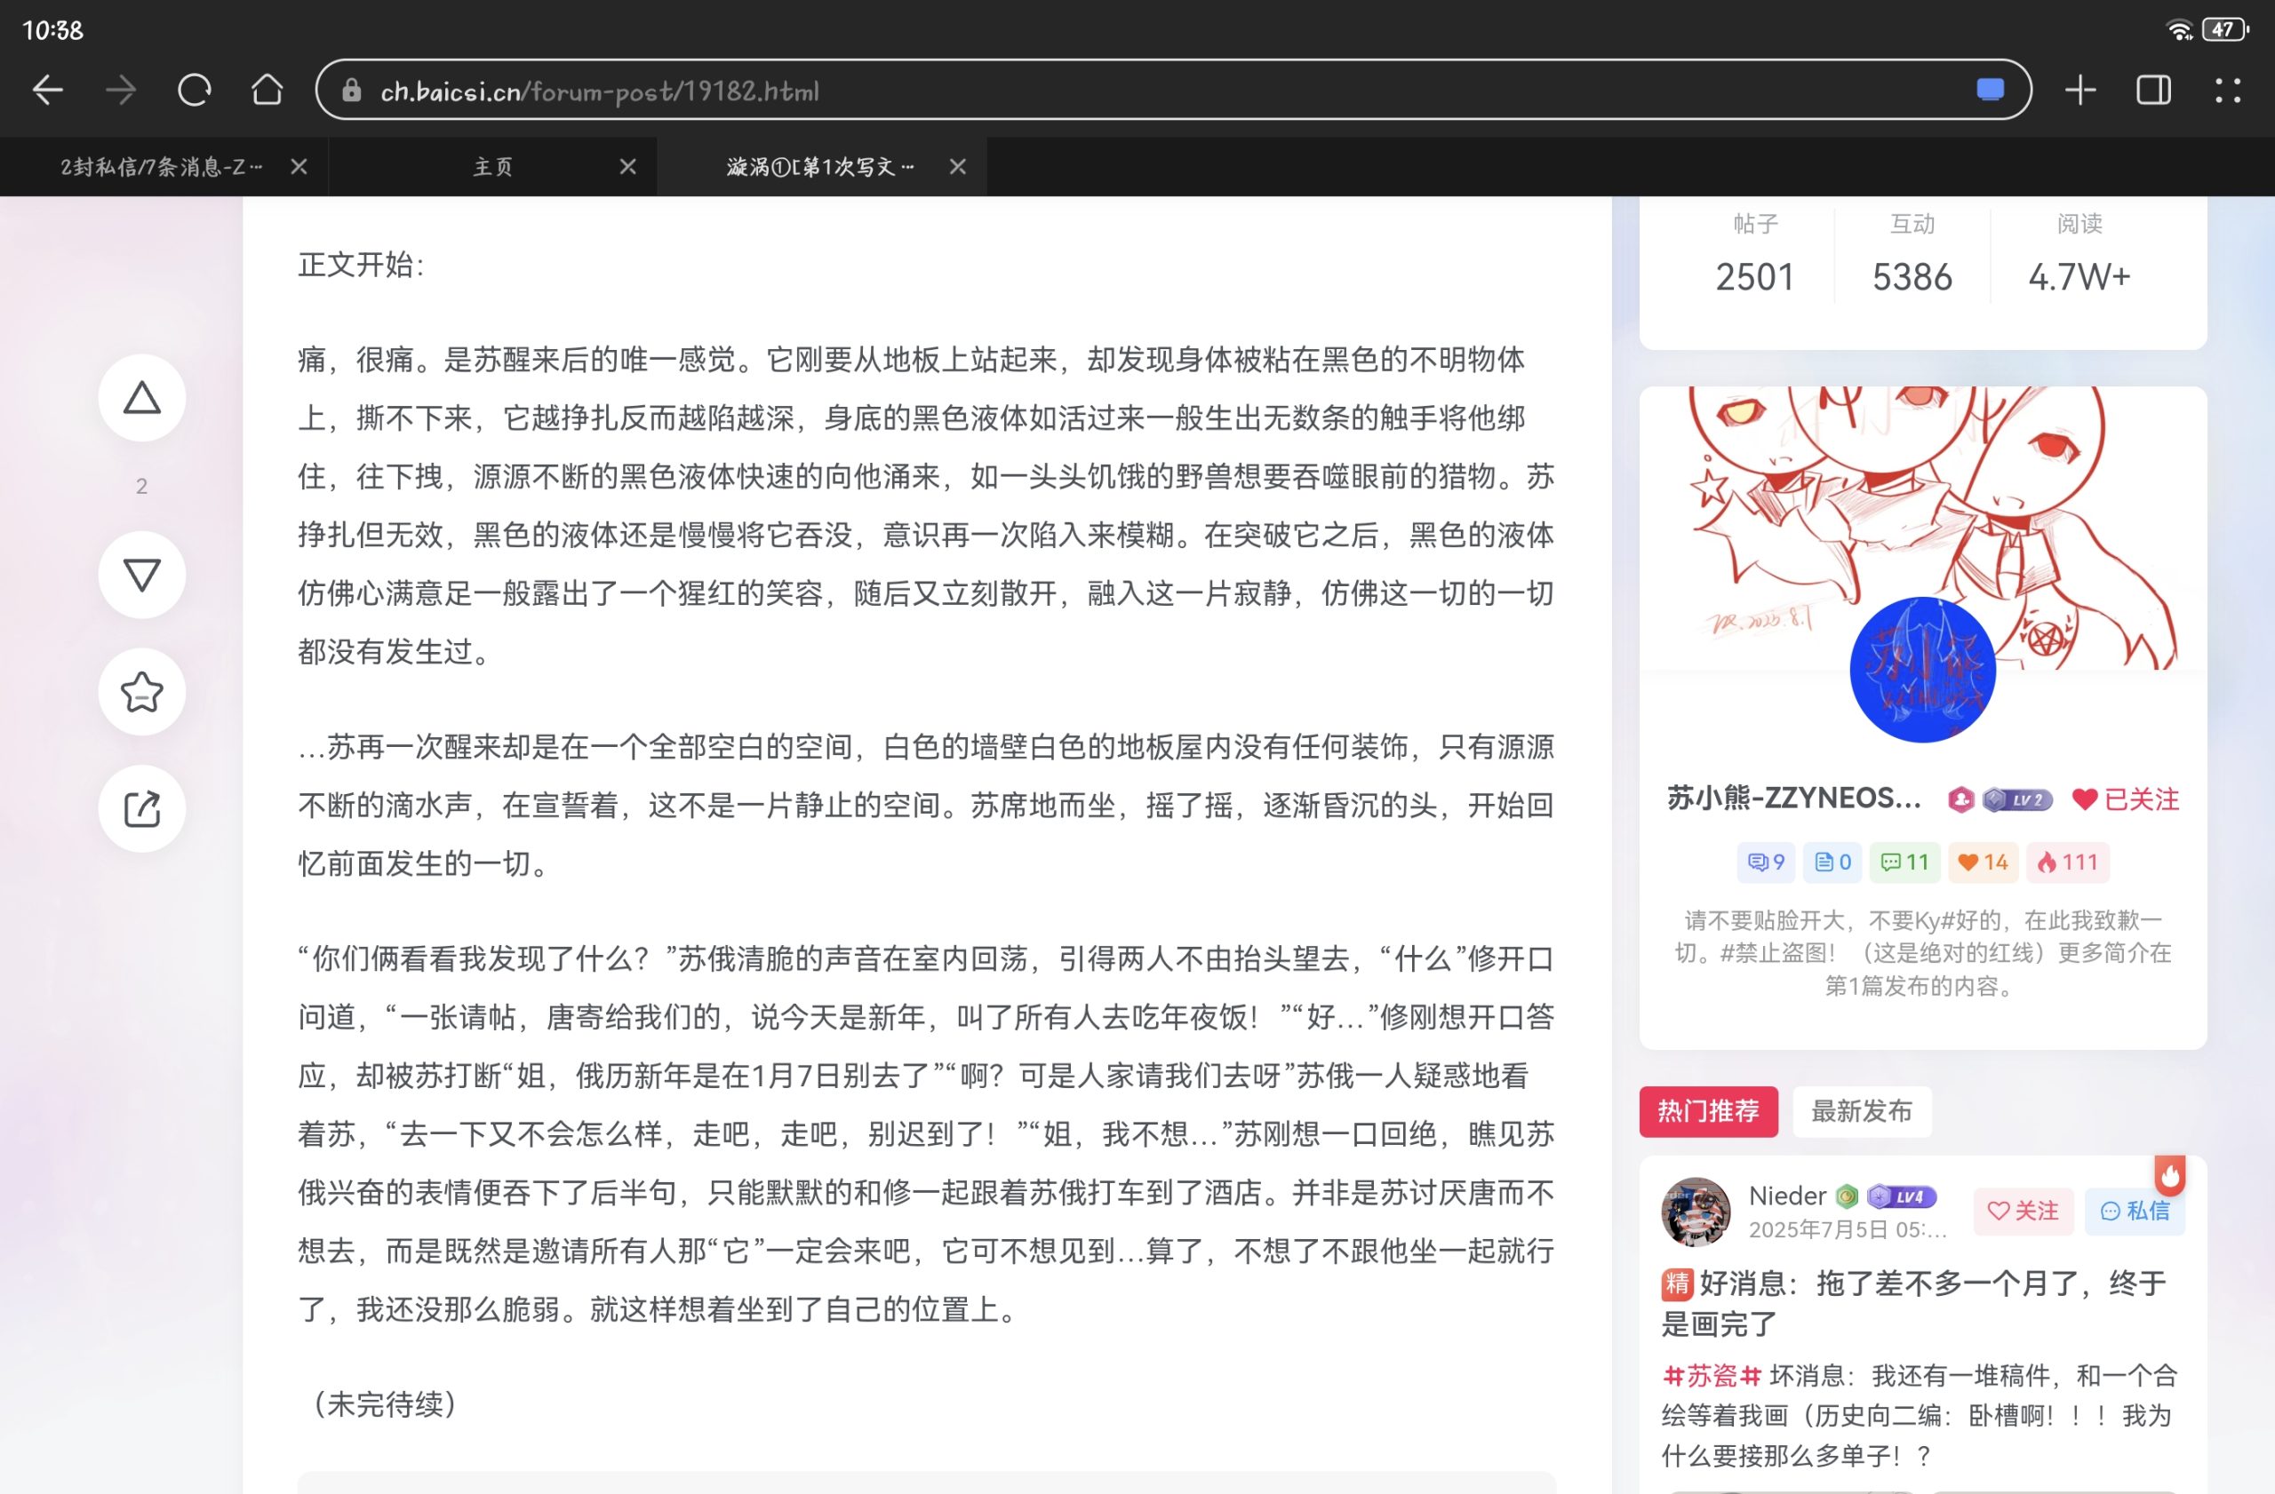Click the browser forward arrow
Image resolution: width=2275 pixels, height=1494 pixels.
(121, 91)
